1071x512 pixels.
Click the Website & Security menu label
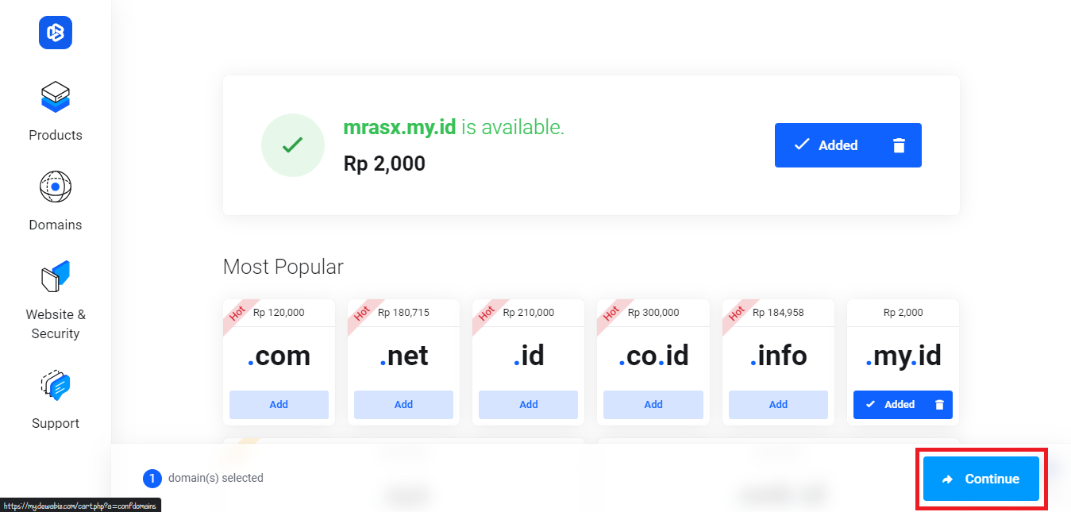pyautogui.click(x=56, y=324)
